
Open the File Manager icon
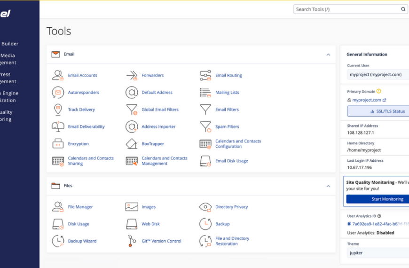tap(58, 207)
